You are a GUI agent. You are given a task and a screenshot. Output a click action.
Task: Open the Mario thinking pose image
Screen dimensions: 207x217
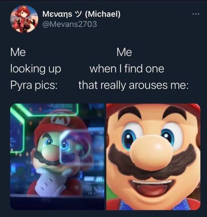pos(57,156)
